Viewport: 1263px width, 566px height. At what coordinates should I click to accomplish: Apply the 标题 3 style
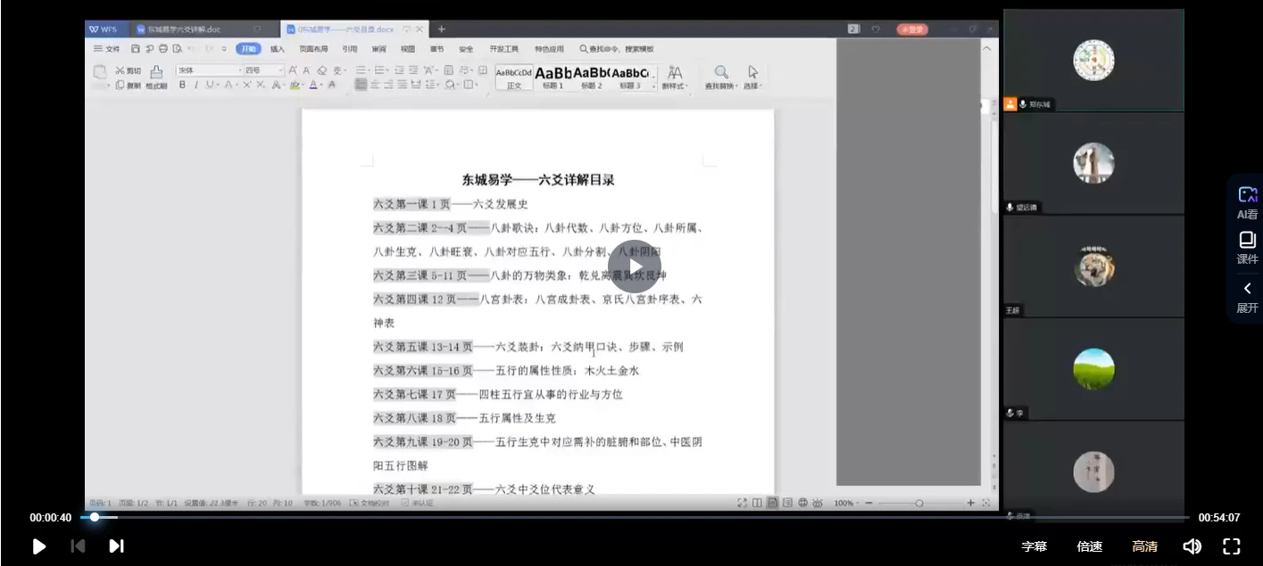[630, 78]
